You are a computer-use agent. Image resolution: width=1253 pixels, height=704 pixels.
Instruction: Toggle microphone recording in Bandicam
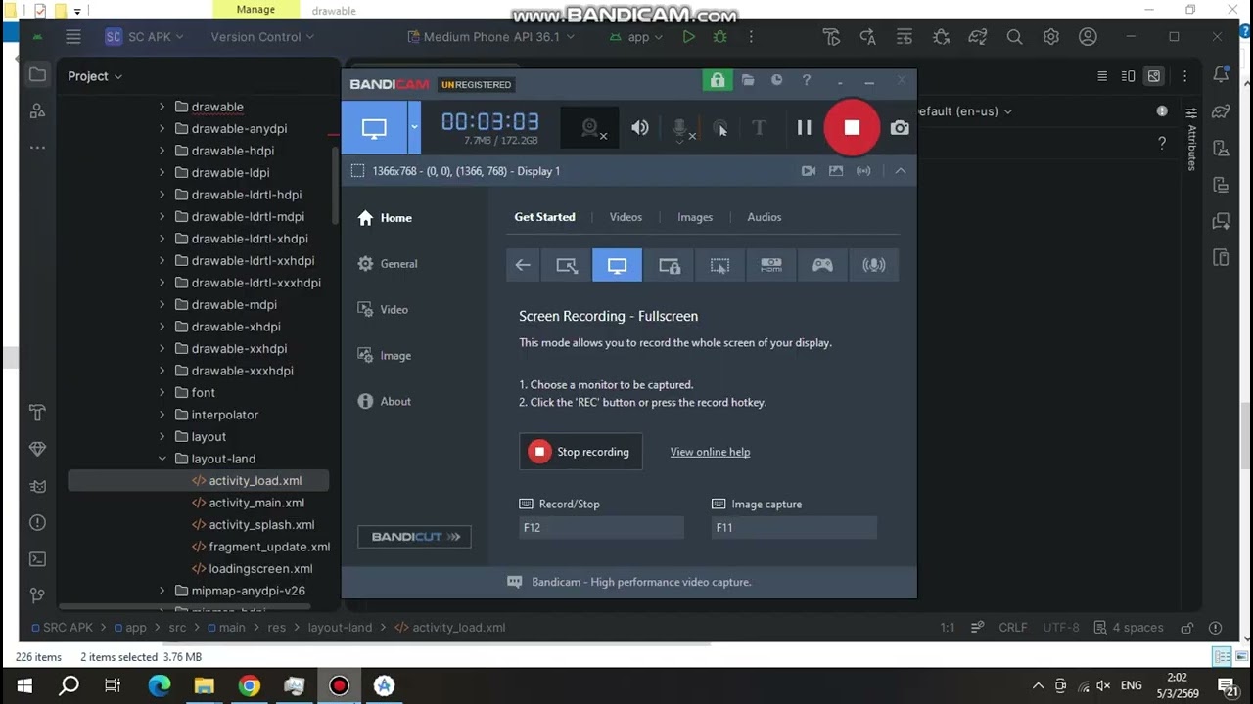click(681, 128)
